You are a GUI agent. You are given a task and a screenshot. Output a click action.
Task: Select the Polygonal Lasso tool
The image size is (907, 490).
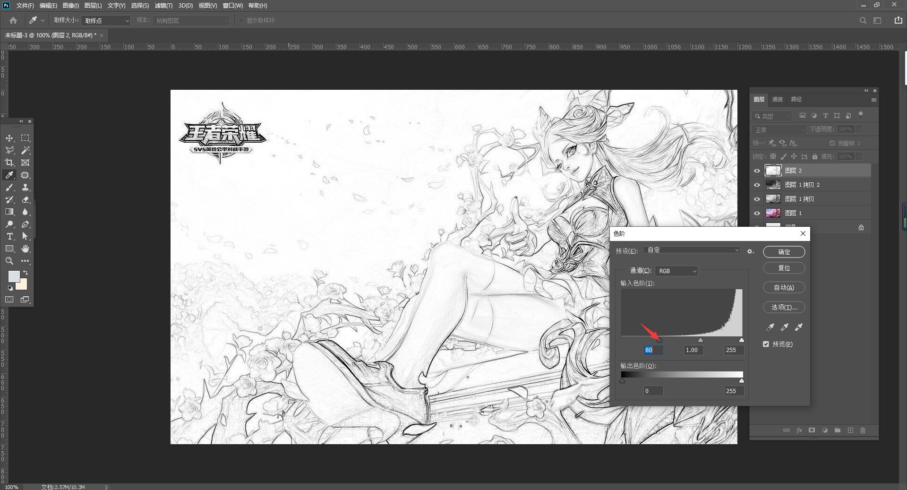click(x=9, y=150)
